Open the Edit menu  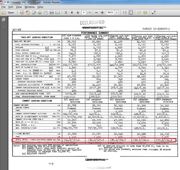point(11,7)
